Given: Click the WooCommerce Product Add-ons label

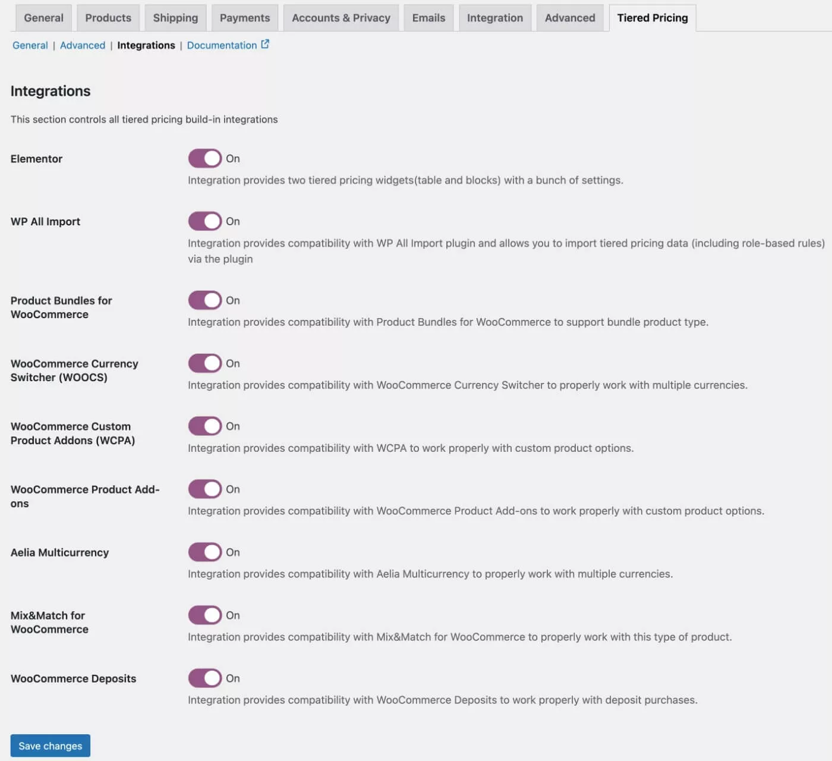Looking at the screenshot, I should 85,496.
